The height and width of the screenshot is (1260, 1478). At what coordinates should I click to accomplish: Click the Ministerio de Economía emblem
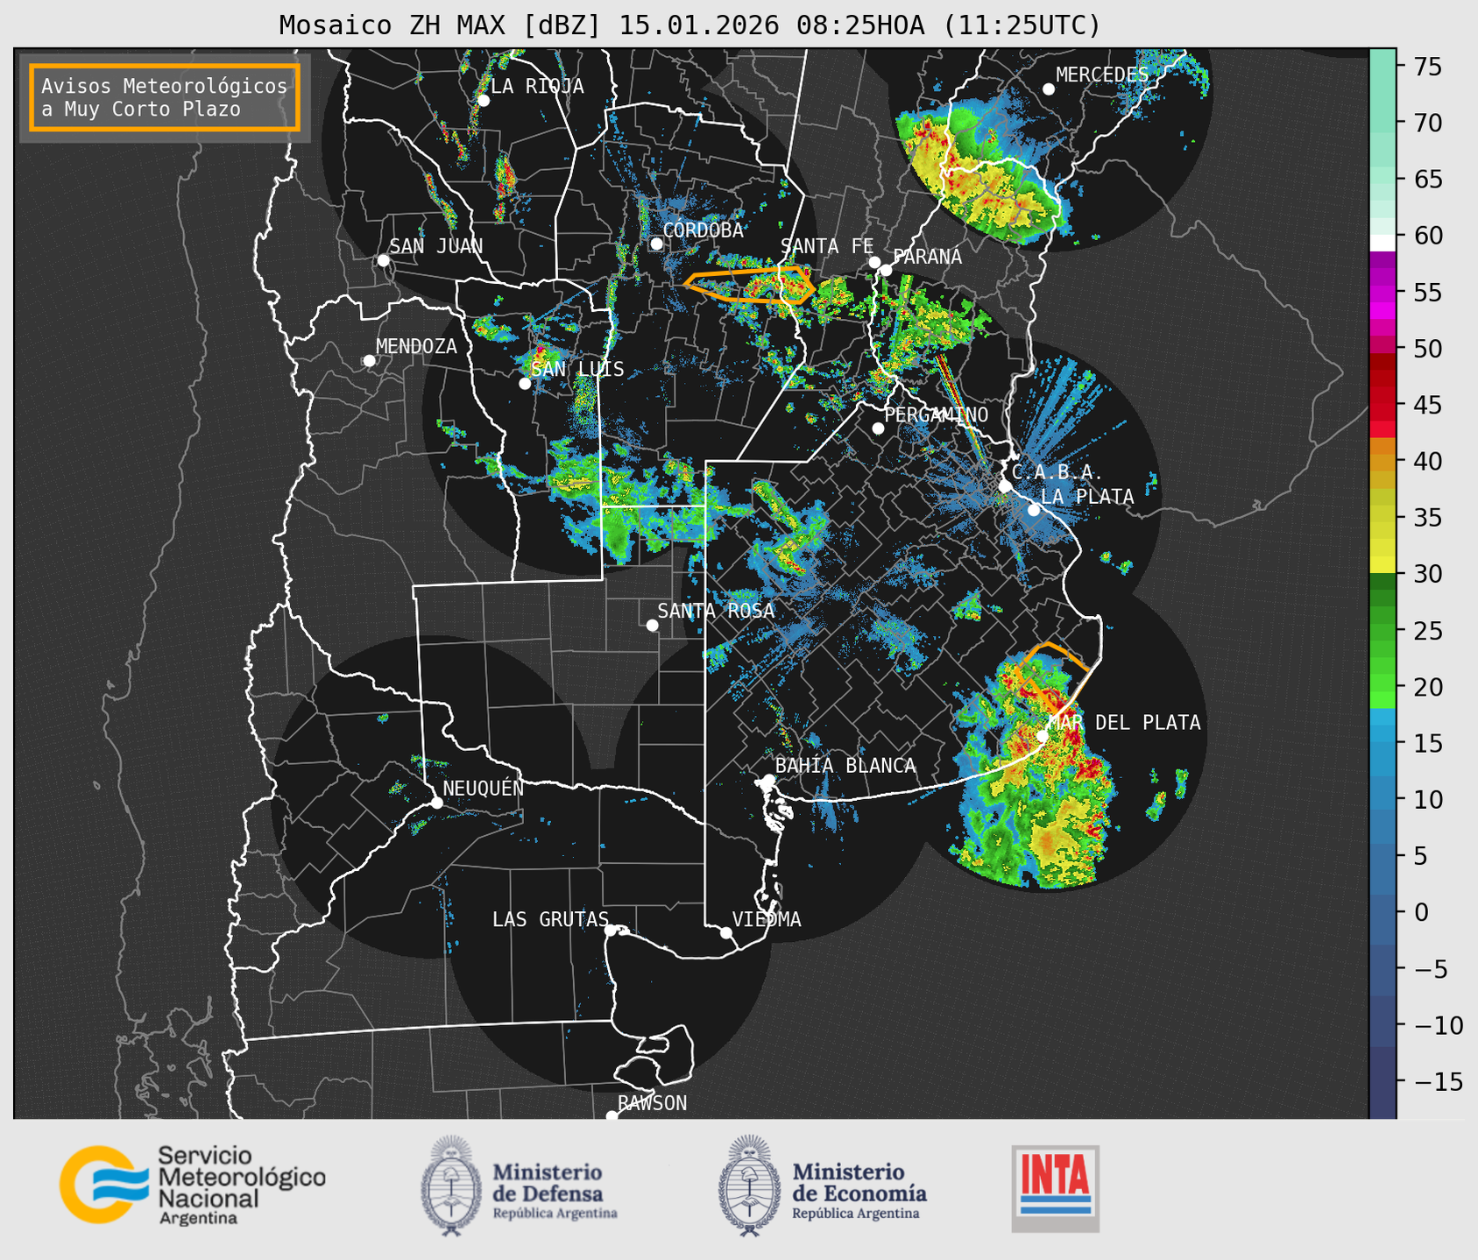(x=749, y=1186)
